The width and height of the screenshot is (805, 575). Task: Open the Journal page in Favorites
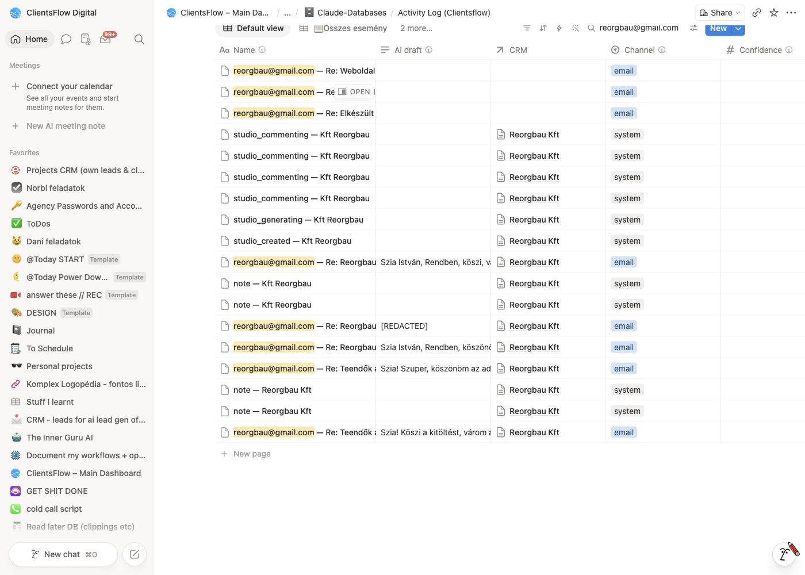coord(78,331)
